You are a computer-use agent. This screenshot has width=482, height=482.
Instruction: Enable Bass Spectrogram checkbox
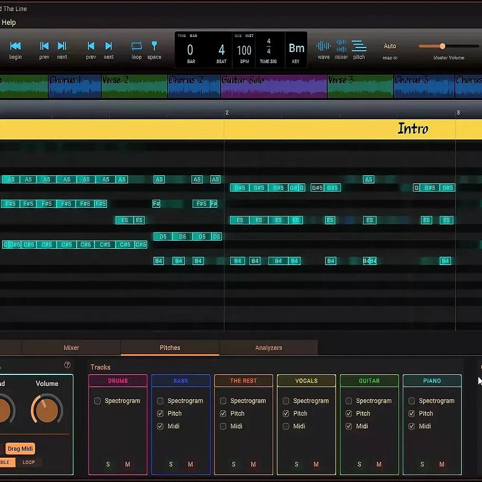tap(160, 401)
